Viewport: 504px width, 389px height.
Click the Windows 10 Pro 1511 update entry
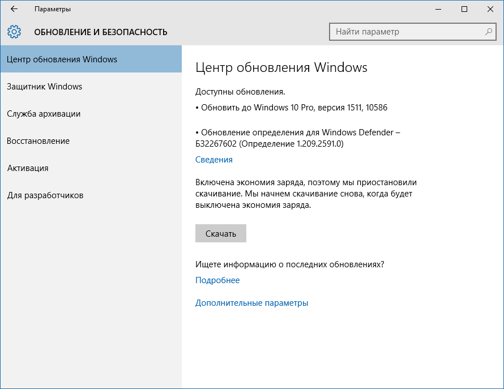pyautogui.click(x=291, y=108)
